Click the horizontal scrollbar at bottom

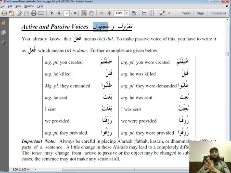point(125,169)
